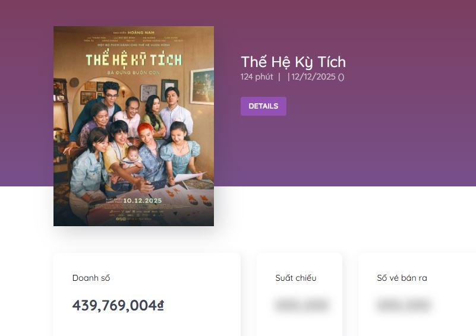Click the empty parentheses after the date

341,77
